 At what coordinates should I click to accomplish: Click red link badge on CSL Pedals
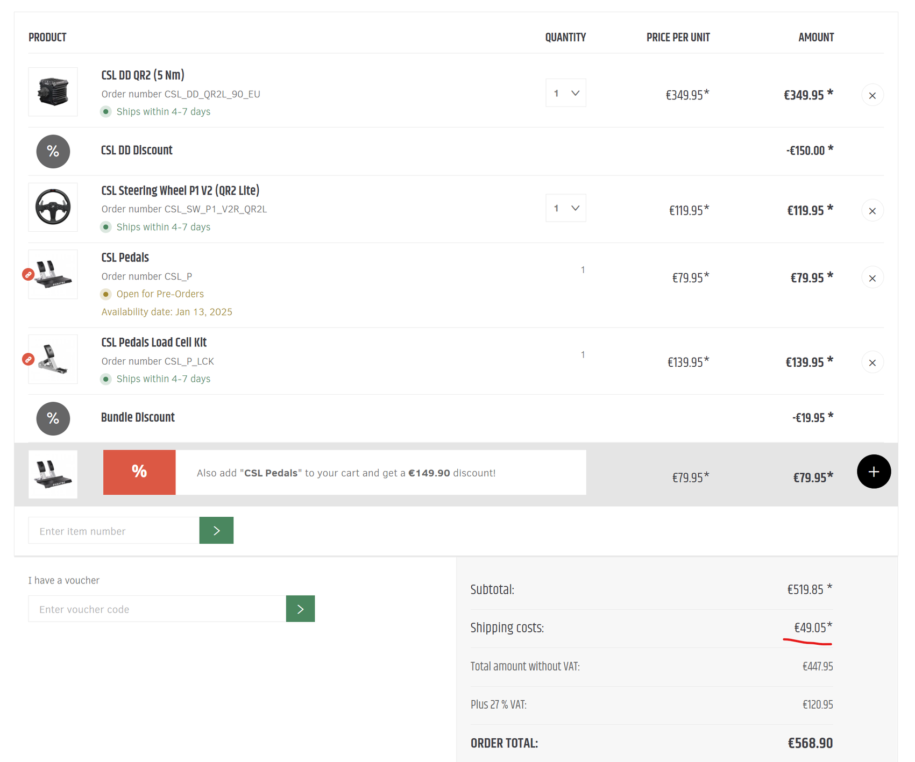[x=29, y=274]
